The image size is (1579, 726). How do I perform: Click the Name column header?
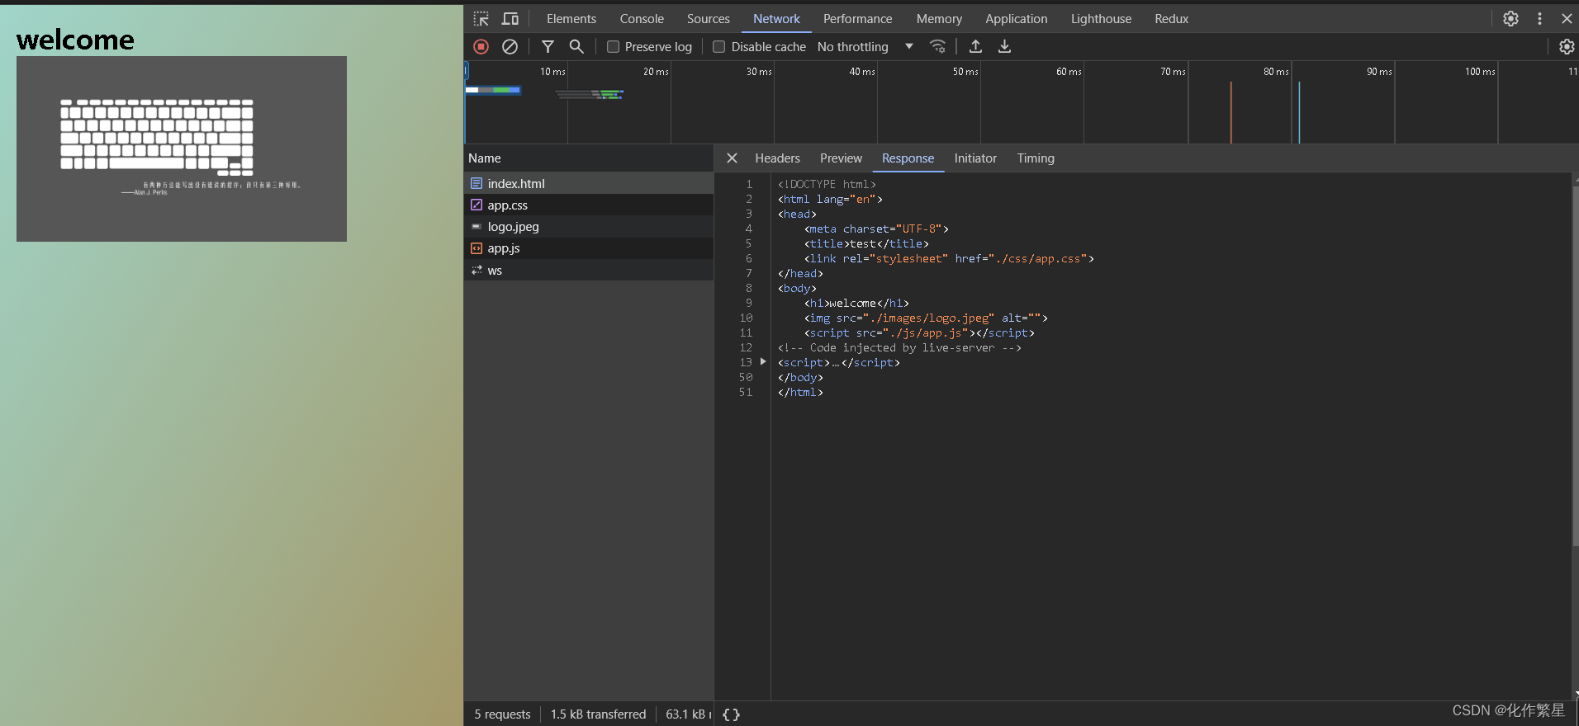point(589,158)
